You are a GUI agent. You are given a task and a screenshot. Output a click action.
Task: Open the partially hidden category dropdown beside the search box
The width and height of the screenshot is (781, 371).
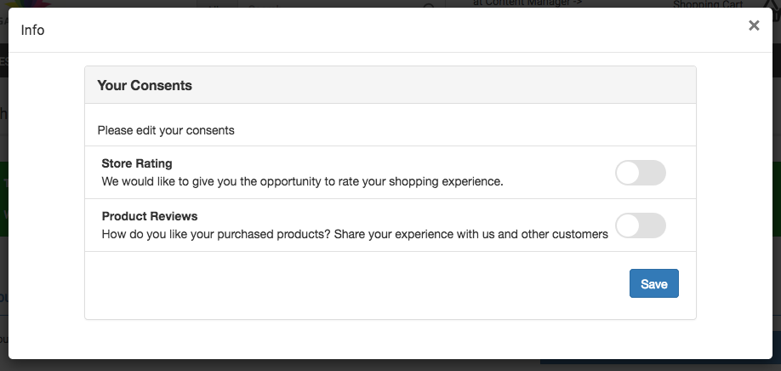(x=218, y=4)
